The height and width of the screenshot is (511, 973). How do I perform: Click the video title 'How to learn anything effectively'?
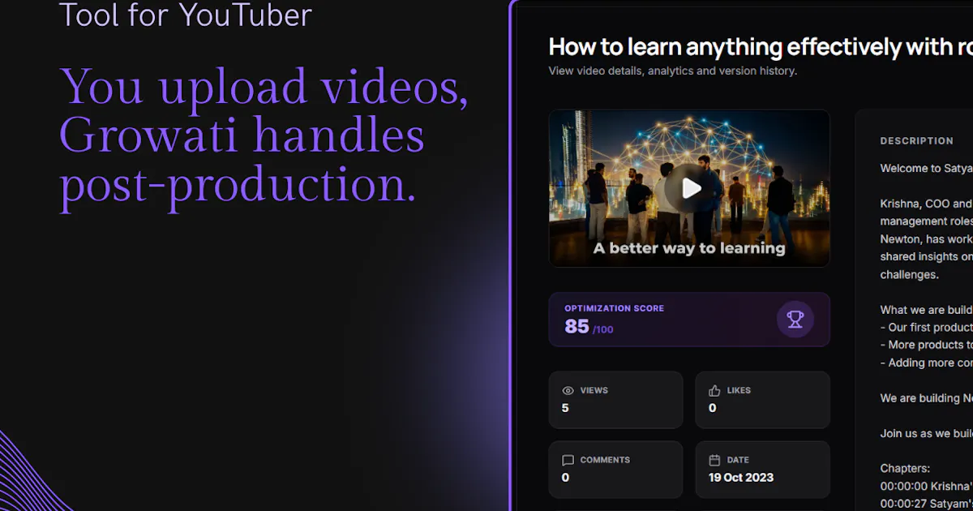click(761, 47)
